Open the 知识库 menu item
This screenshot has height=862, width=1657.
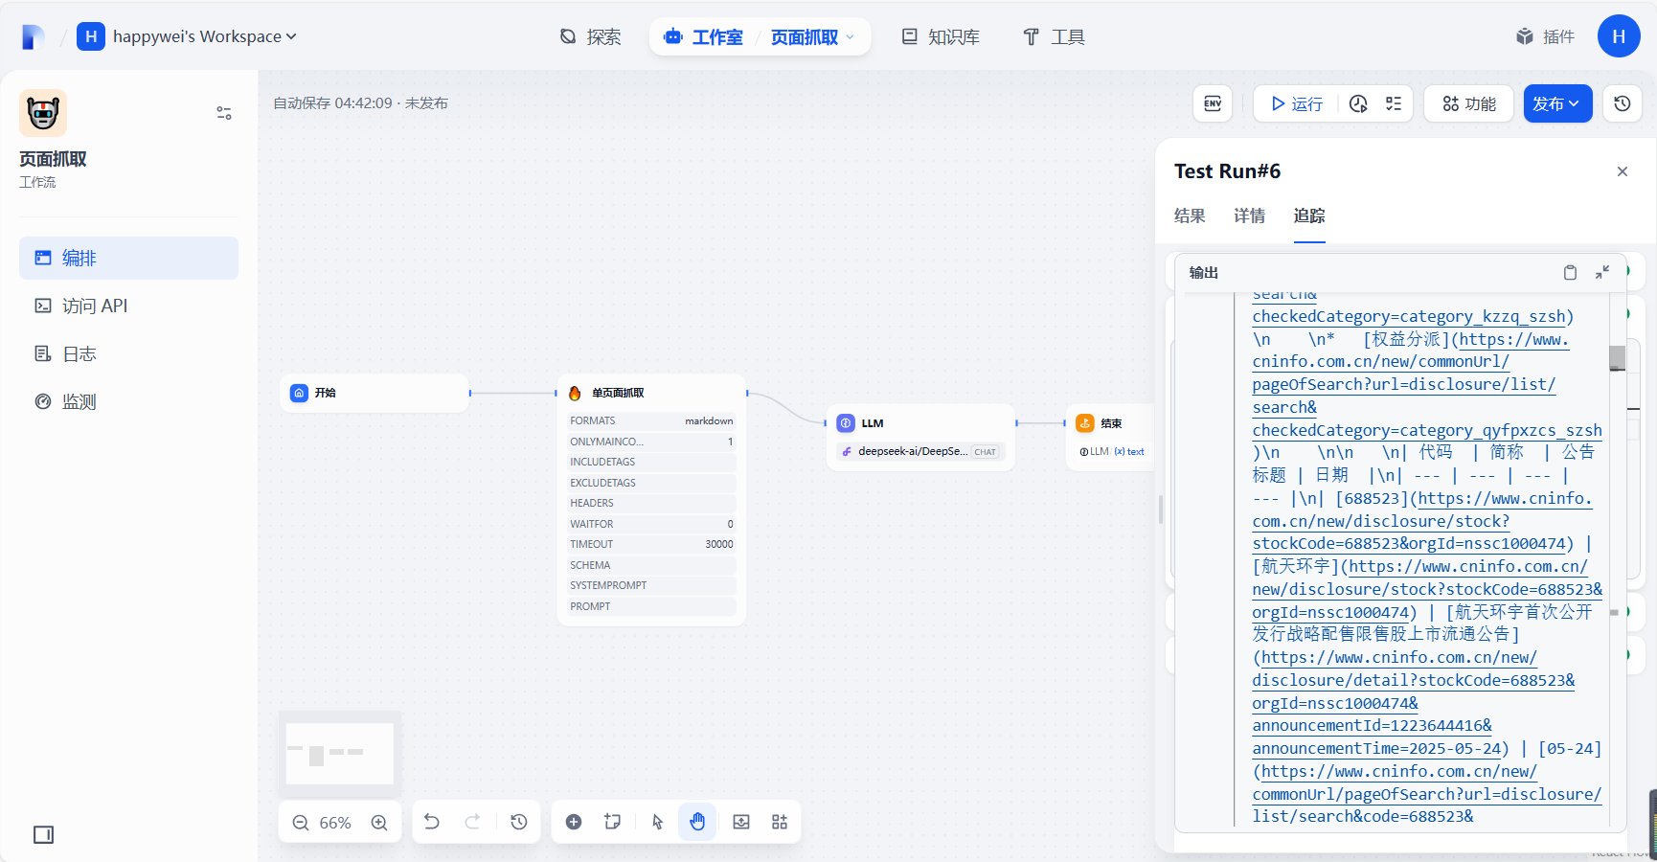coord(942,36)
